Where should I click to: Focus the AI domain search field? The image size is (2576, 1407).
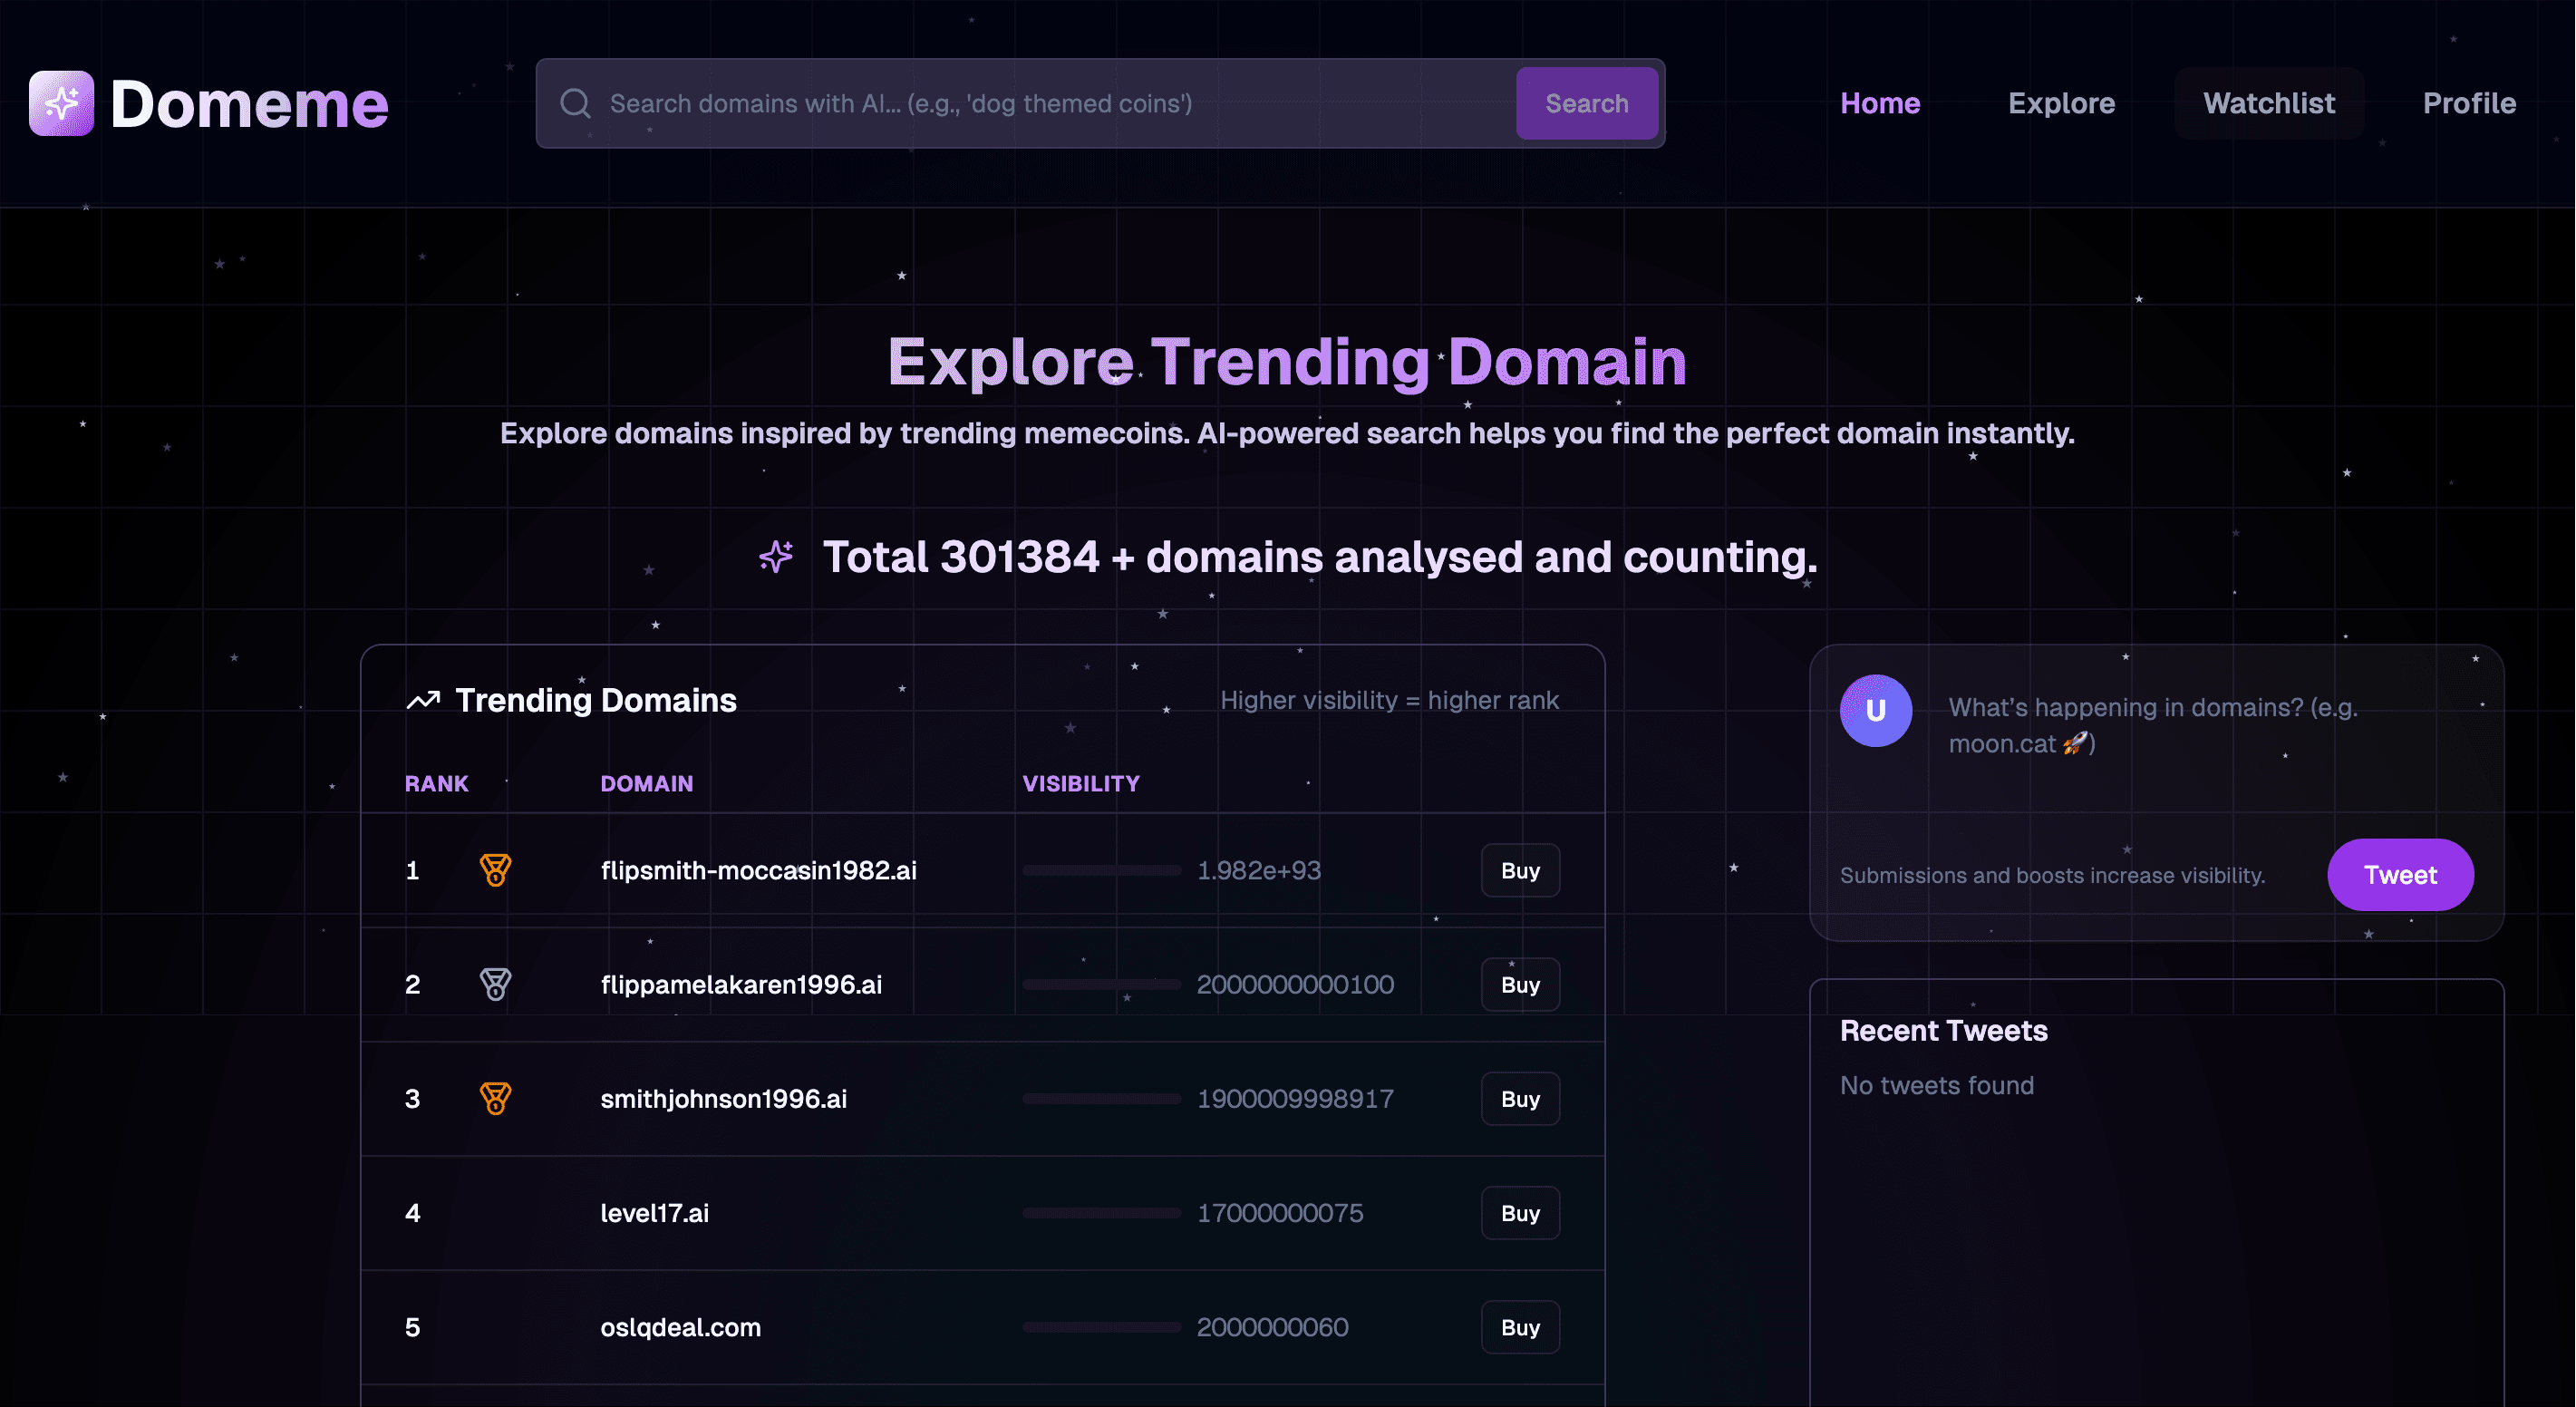[x=1050, y=103]
